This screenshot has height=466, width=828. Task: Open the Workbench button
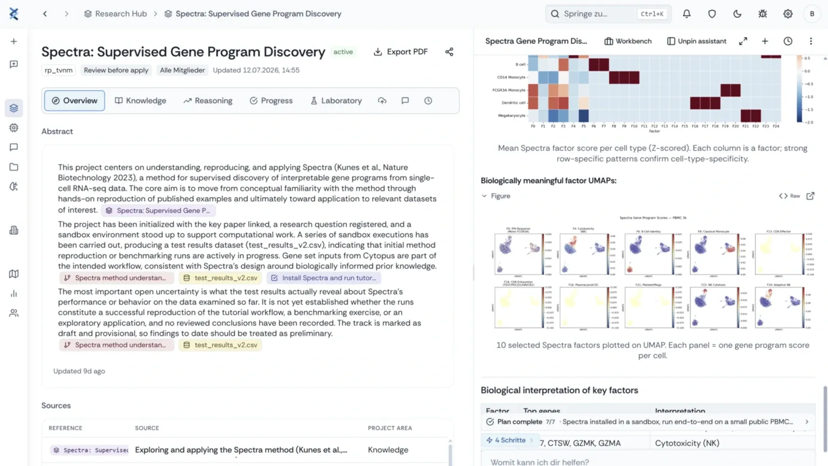coord(628,41)
